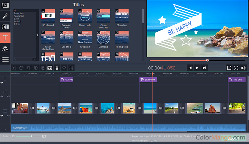Detach the preview window to pop out
The width and height of the screenshot is (249, 144).
(229, 68)
